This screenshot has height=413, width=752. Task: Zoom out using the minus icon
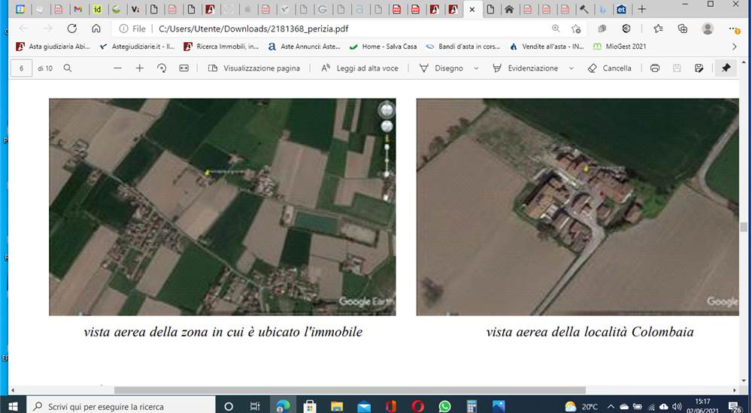117,68
